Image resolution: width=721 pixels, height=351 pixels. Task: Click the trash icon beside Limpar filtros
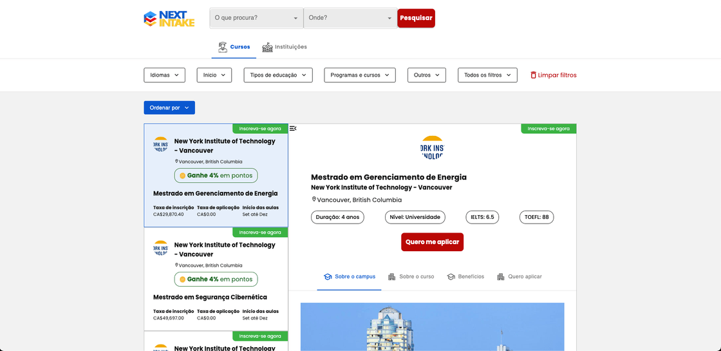click(x=534, y=75)
